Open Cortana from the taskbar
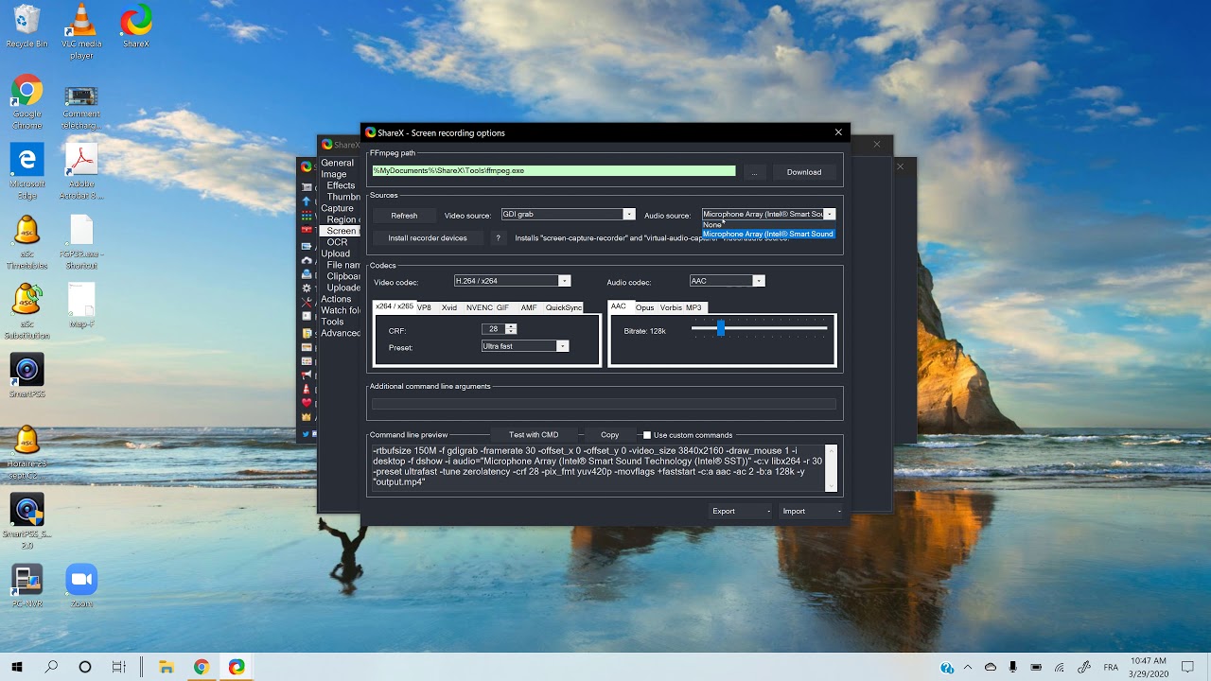The image size is (1211, 681). (x=85, y=667)
